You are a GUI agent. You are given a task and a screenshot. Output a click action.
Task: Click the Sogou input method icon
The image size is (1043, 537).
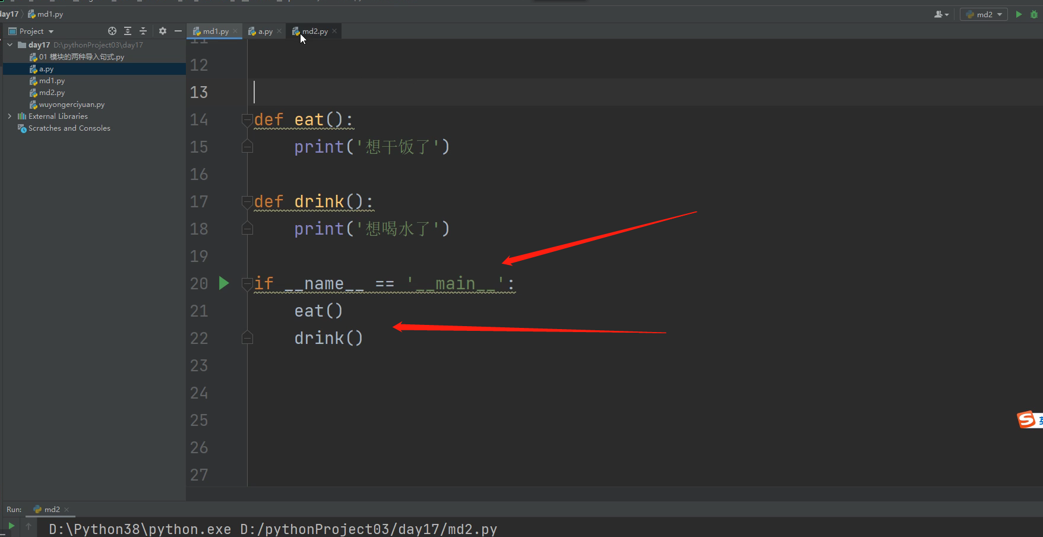[x=1027, y=420]
